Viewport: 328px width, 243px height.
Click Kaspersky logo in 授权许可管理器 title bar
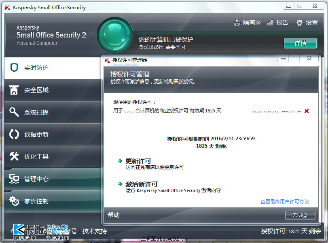pos(107,60)
